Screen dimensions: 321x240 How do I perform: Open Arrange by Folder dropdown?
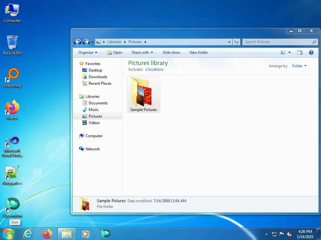pyautogui.click(x=299, y=66)
